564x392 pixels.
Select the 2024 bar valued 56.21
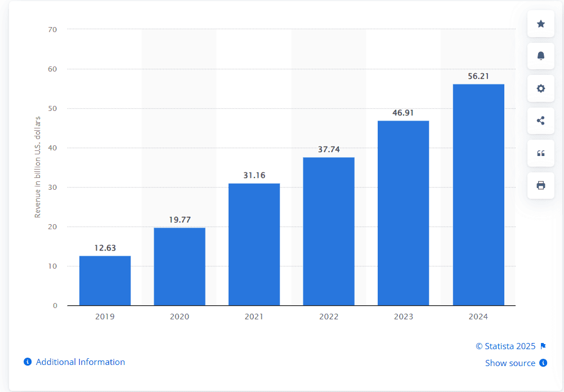click(478, 195)
